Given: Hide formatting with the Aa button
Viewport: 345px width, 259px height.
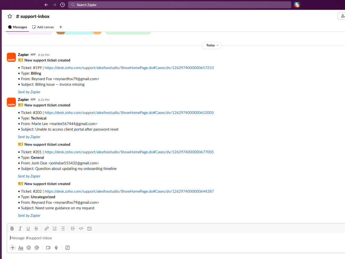Looking at the screenshot, I should point(21,248).
